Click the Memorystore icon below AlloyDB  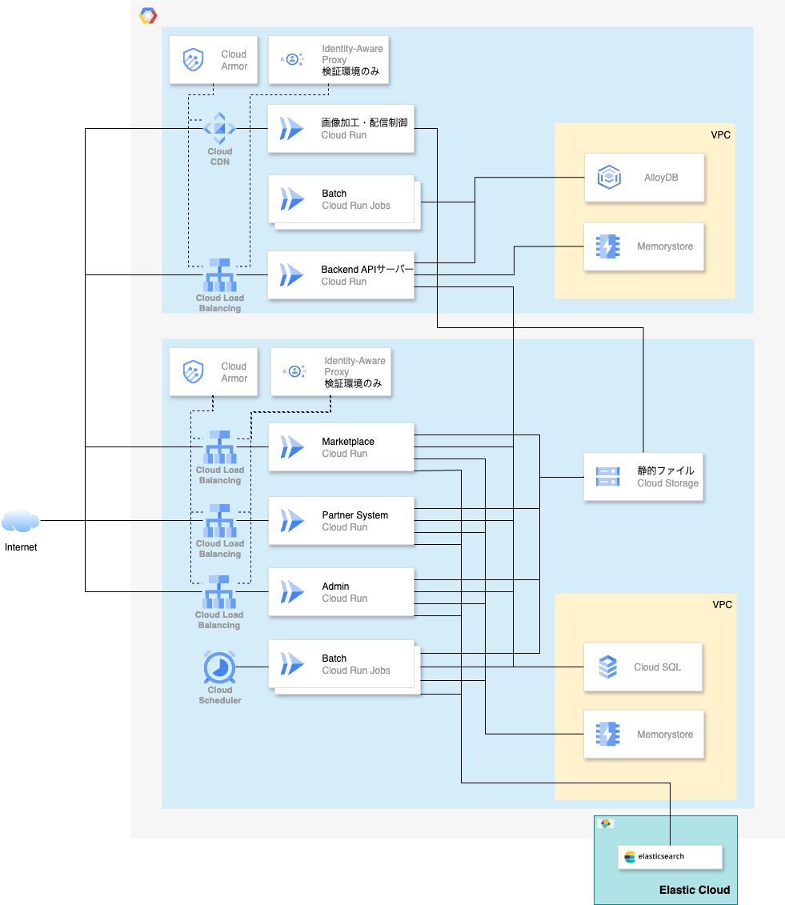pos(608,246)
